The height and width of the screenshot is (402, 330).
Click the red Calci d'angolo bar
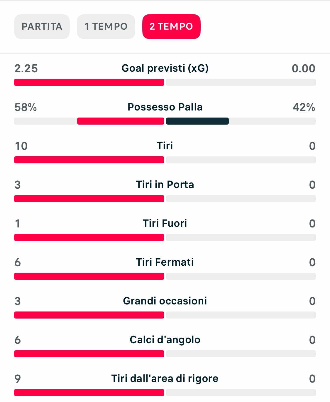click(x=89, y=354)
